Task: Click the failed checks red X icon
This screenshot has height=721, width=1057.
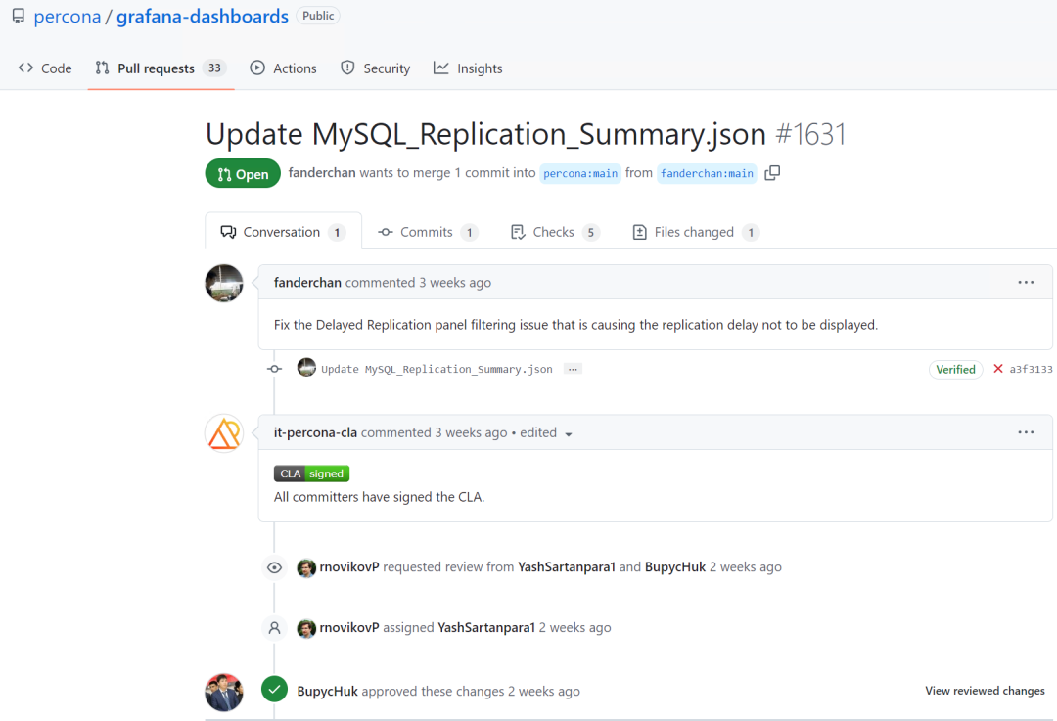Action: pyautogui.click(x=998, y=369)
